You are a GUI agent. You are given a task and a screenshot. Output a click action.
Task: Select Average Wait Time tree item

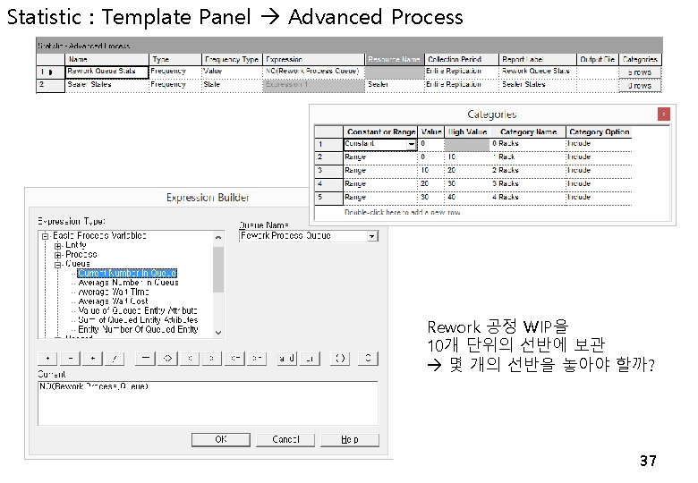[x=114, y=292]
